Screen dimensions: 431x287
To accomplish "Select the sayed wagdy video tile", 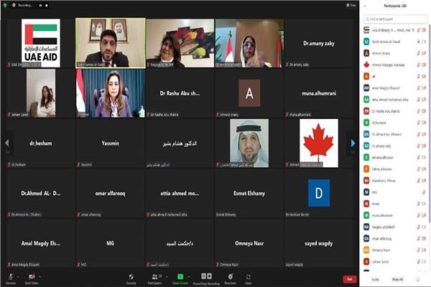I will pyautogui.click(x=319, y=243).
